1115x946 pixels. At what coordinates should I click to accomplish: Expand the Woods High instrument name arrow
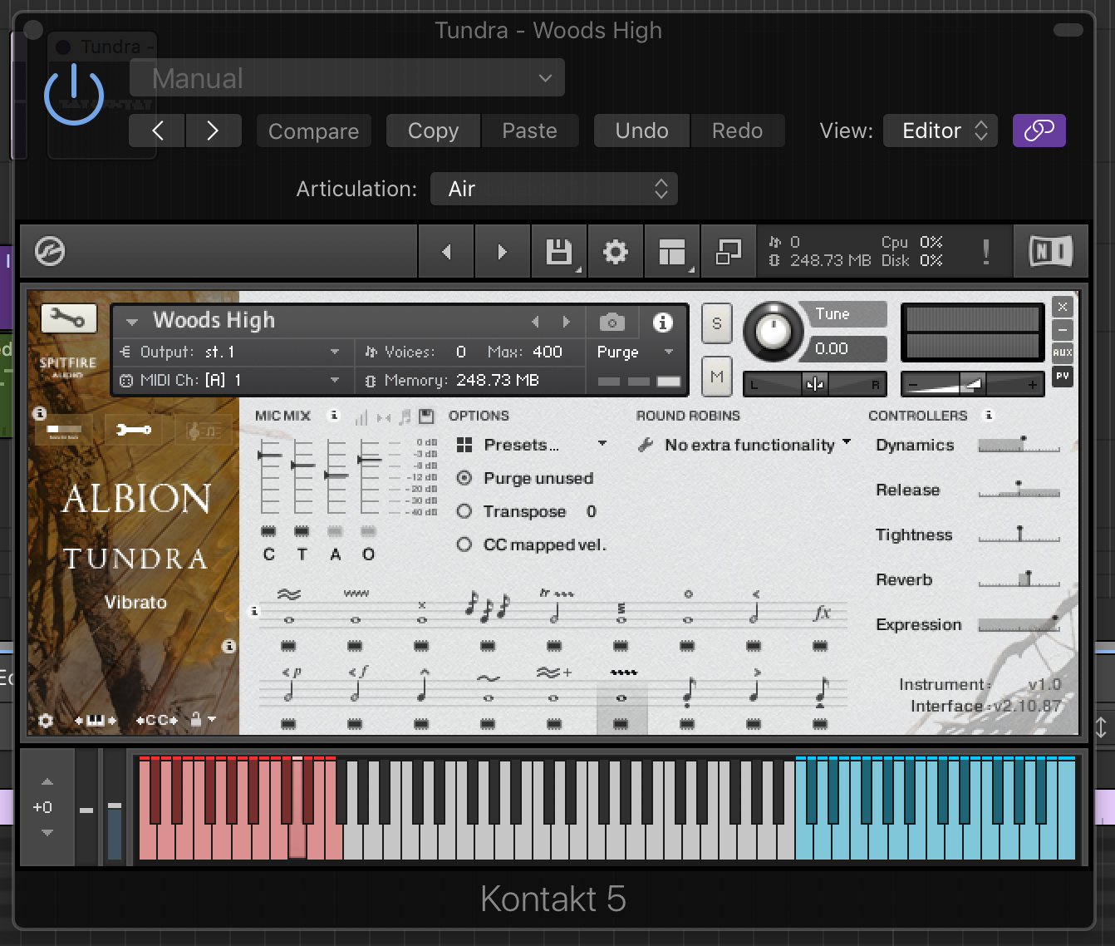131,322
